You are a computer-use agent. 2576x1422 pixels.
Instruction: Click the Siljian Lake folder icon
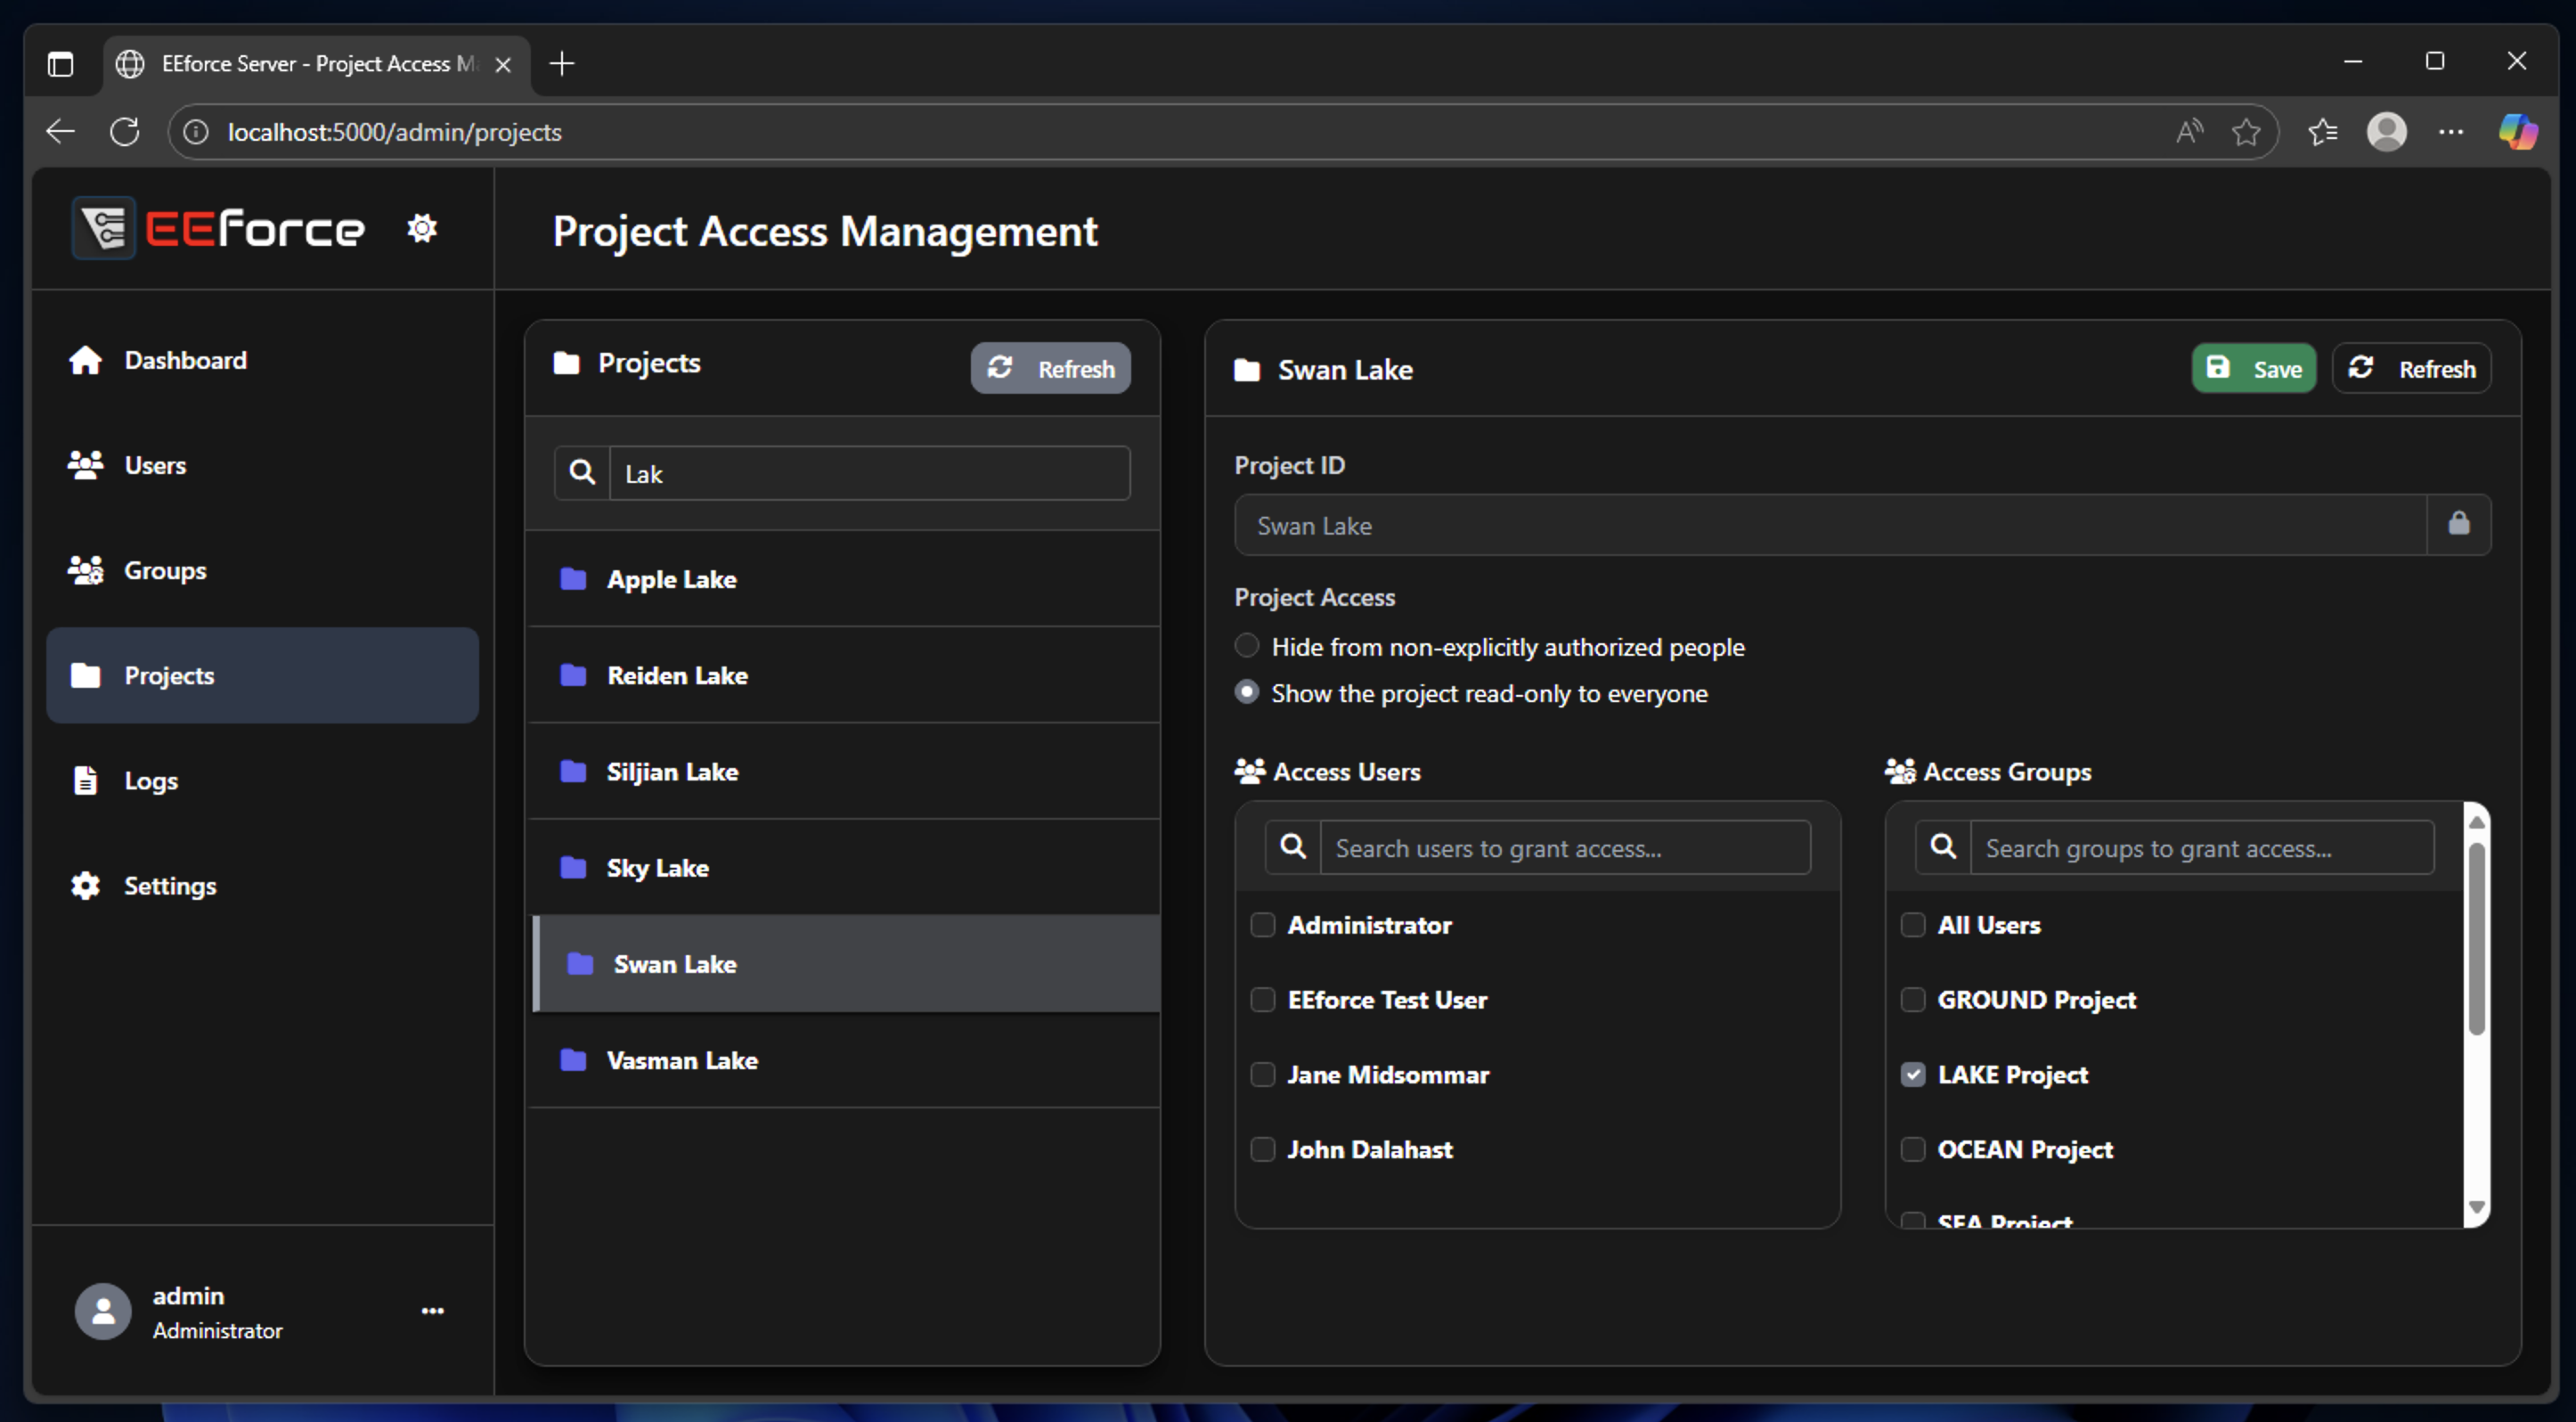573,771
